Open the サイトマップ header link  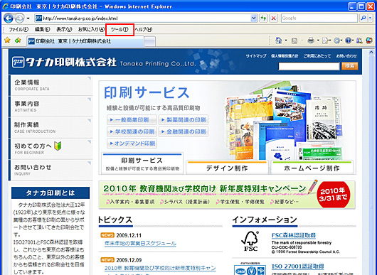click(x=256, y=56)
